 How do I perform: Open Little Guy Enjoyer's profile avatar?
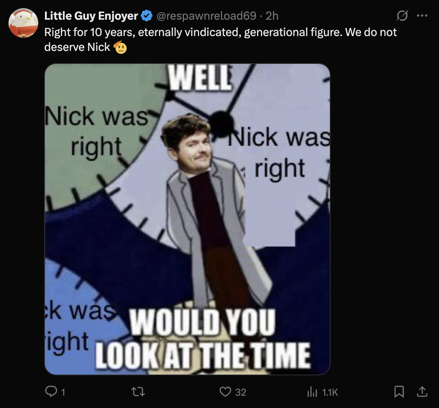[23, 23]
